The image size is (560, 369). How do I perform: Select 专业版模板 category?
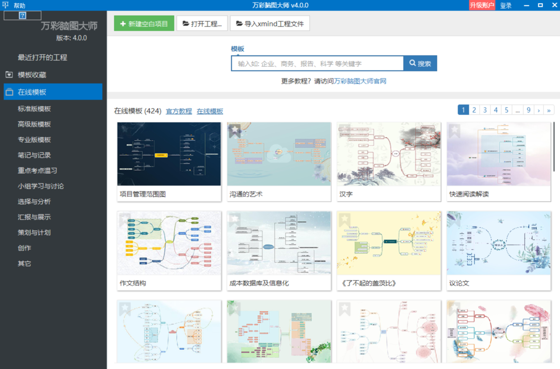coord(34,140)
